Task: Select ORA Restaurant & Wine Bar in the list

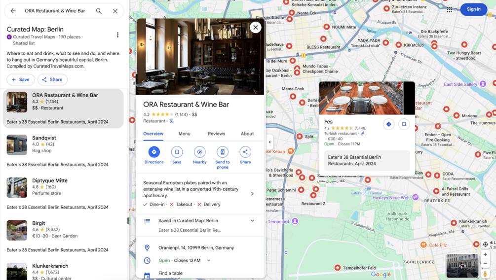Action: tap(63, 108)
